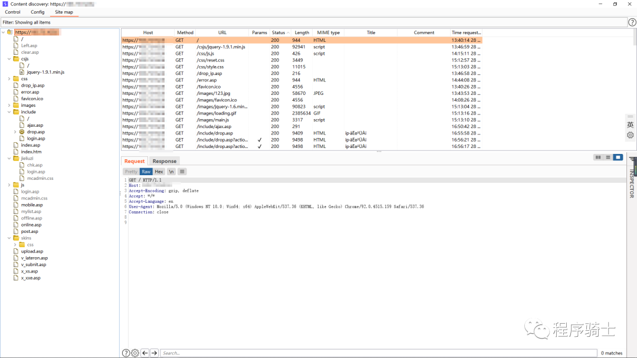This screenshot has width=637, height=358.
Task: Switch to the Config tab
Action: click(37, 12)
